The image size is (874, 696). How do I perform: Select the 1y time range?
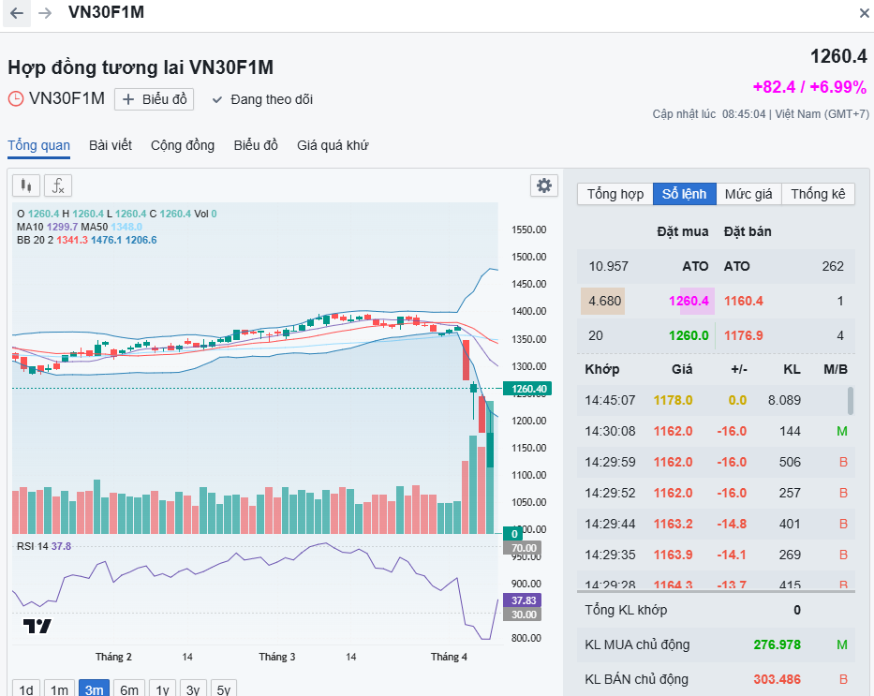pos(162,690)
